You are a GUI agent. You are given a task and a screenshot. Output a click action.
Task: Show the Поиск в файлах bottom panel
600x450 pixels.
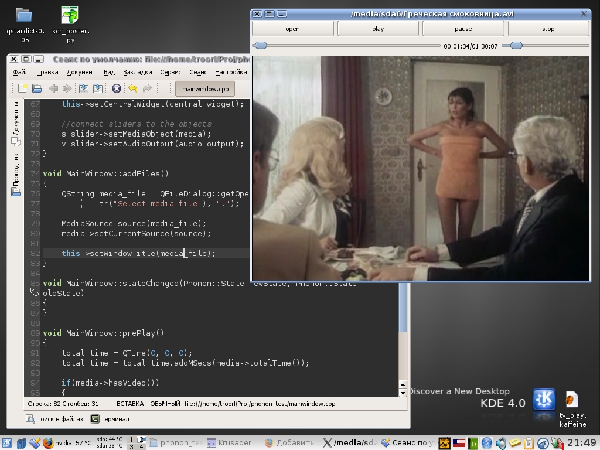(54, 419)
